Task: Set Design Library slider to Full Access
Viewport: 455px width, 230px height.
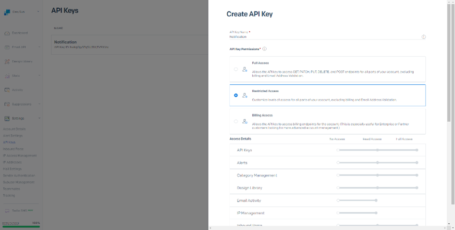Action: coord(417,188)
